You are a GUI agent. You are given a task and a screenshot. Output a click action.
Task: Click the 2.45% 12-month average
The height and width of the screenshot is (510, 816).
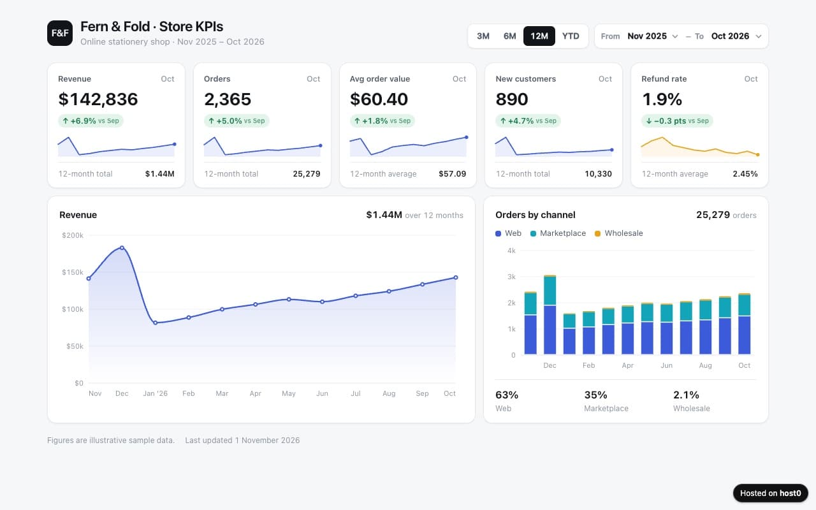[x=745, y=174]
